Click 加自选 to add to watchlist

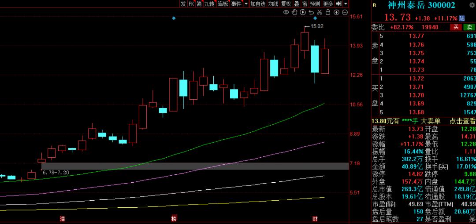[x=258, y=4]
